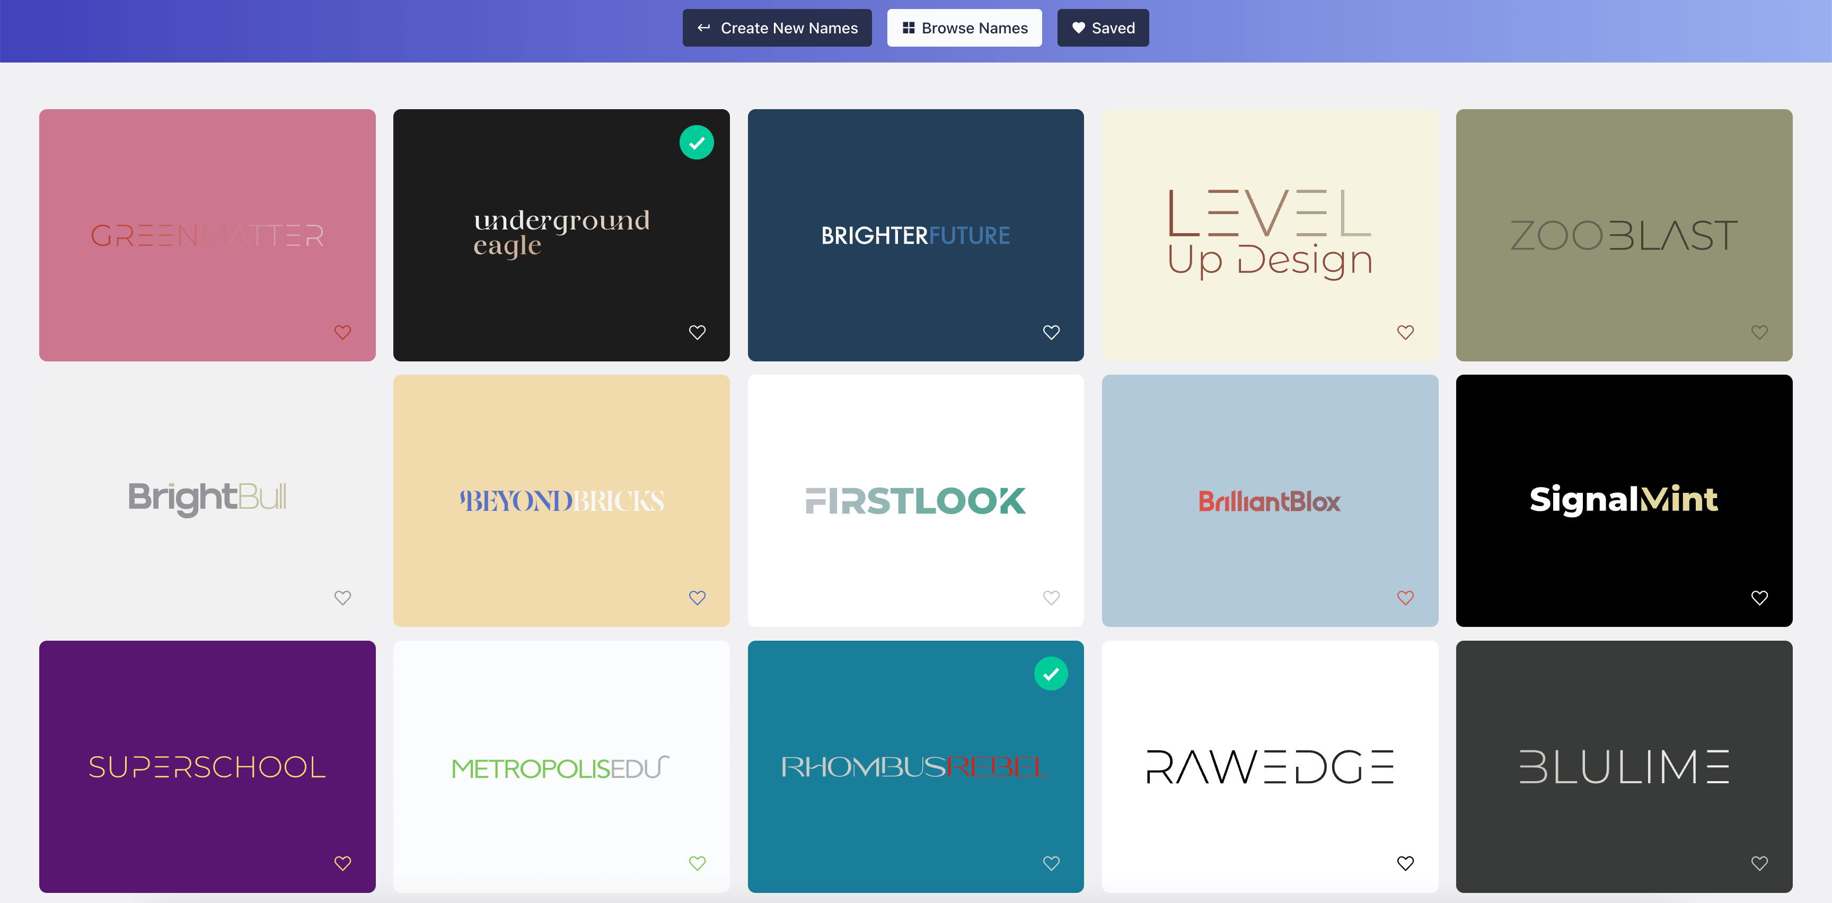Image resolution: width=1832 pixels, height=903 pixels.
Task: Choose the BrightBull logo card
Action: click(207, 501)
